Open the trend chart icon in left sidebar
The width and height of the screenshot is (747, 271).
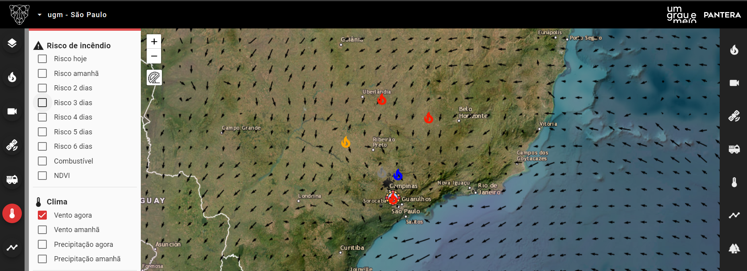tap(12, 247)
